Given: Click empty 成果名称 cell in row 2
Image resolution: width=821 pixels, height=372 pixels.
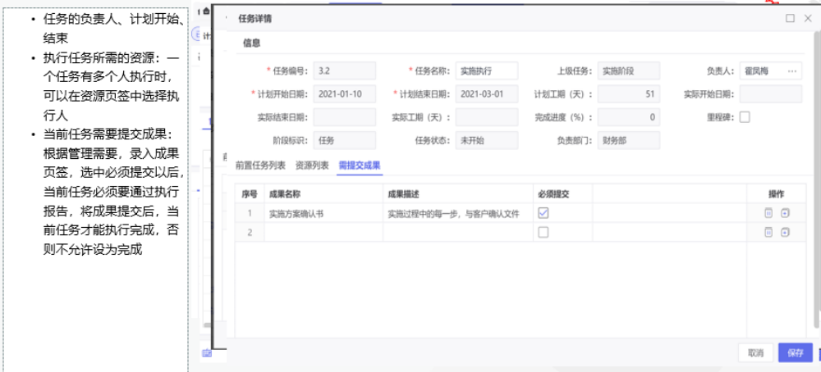Looking at the screenshot, I should [x=323, y=233].
